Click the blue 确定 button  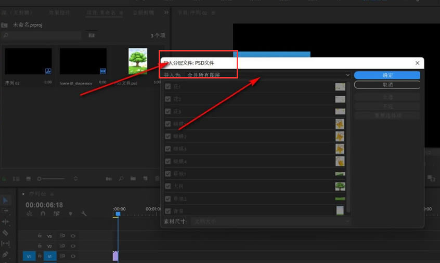click(387, 75)
